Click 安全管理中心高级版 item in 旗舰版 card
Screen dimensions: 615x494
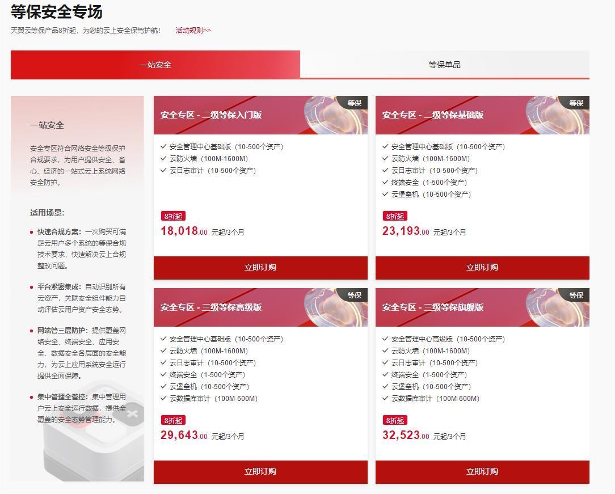[x=444, y=339]
